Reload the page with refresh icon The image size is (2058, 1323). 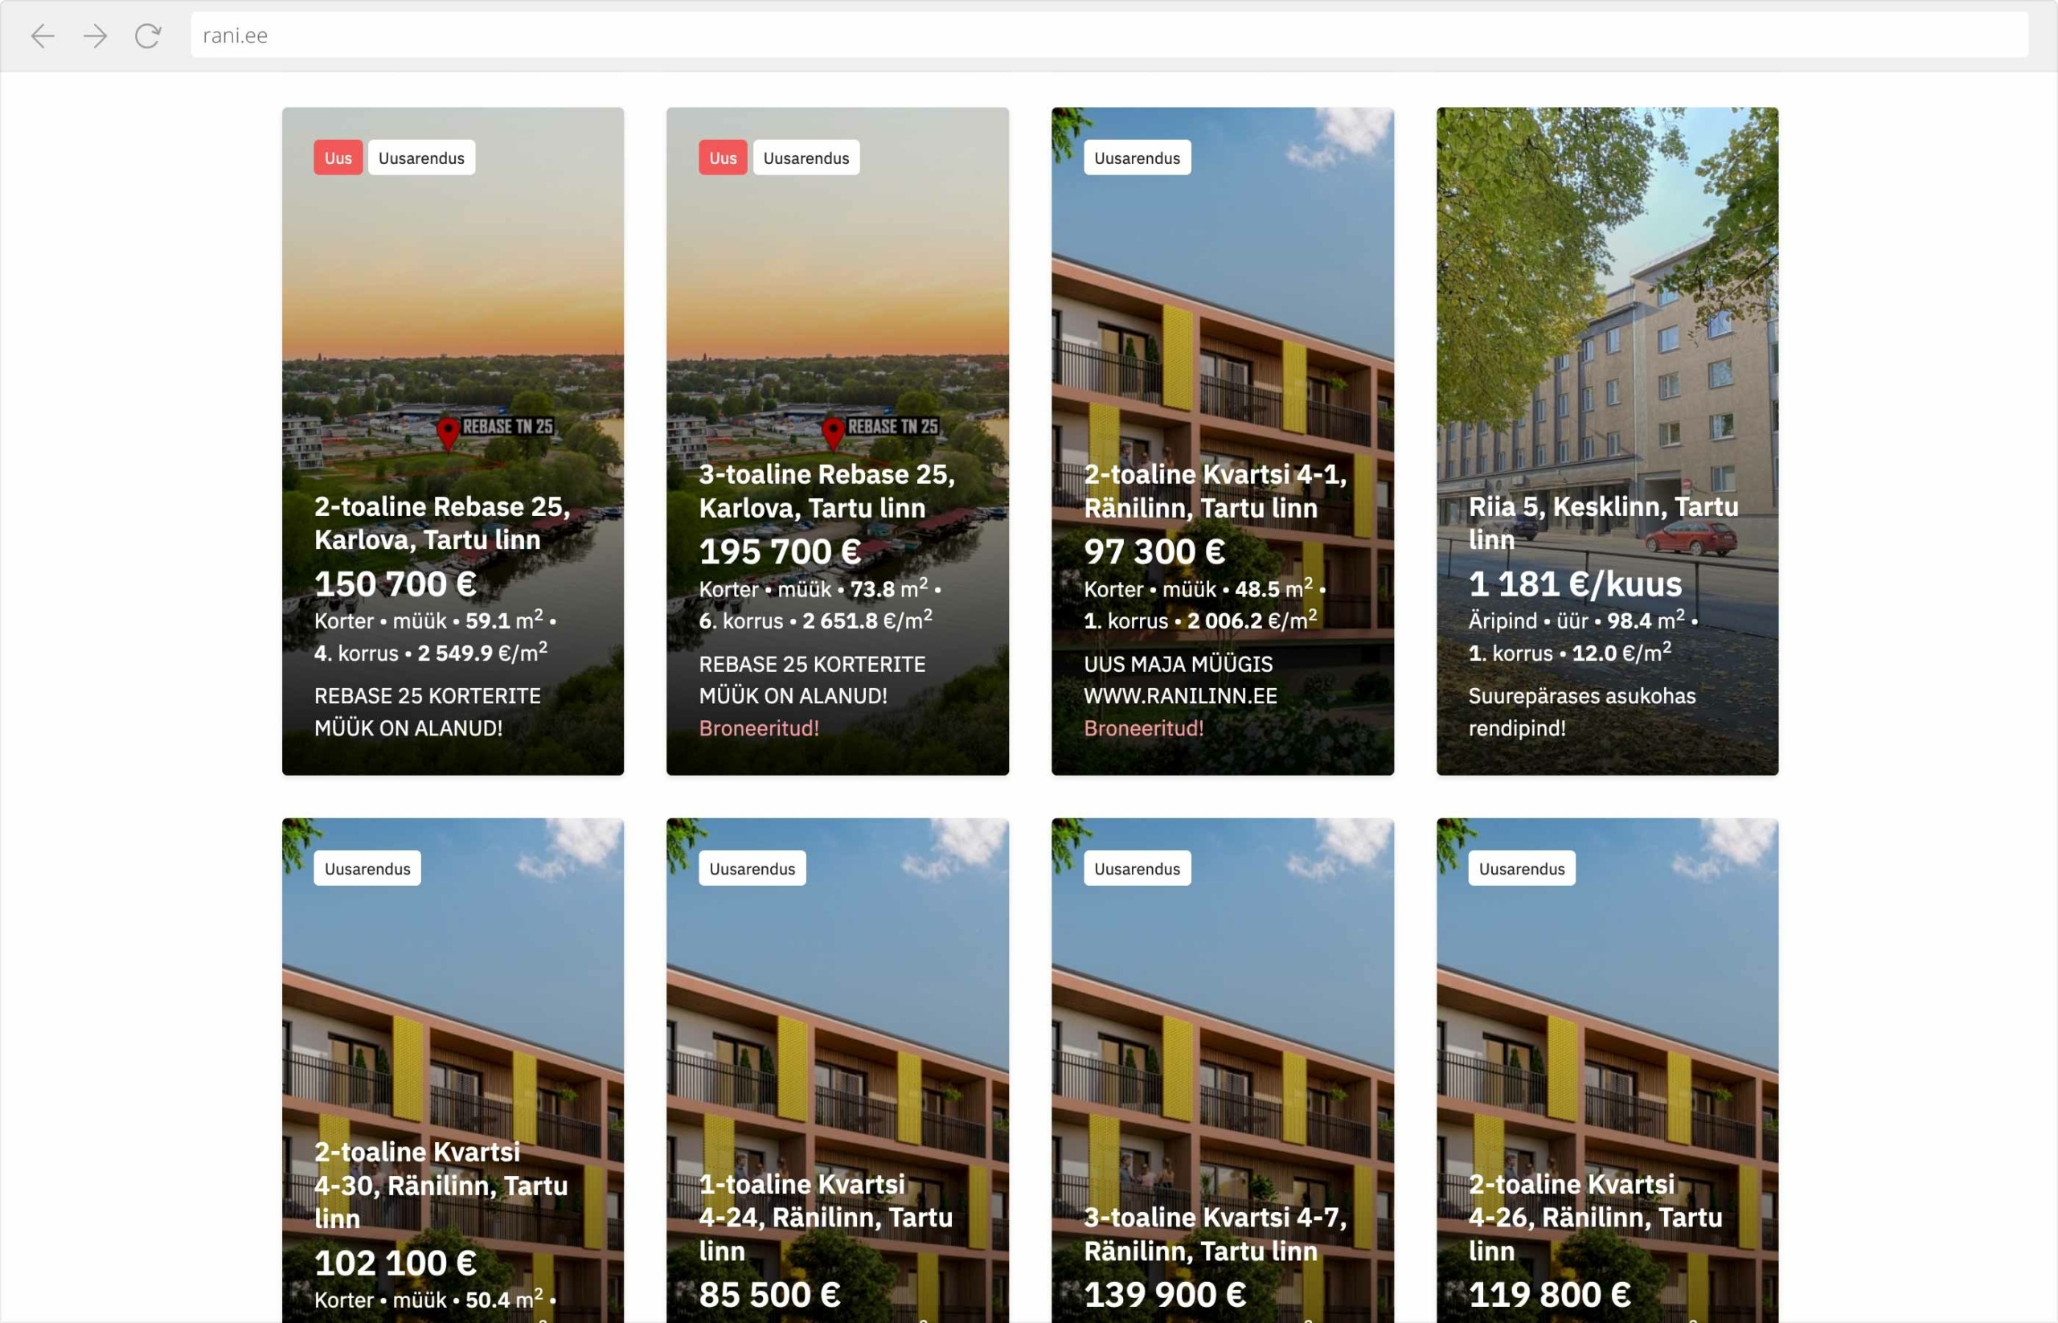[148, 35]
